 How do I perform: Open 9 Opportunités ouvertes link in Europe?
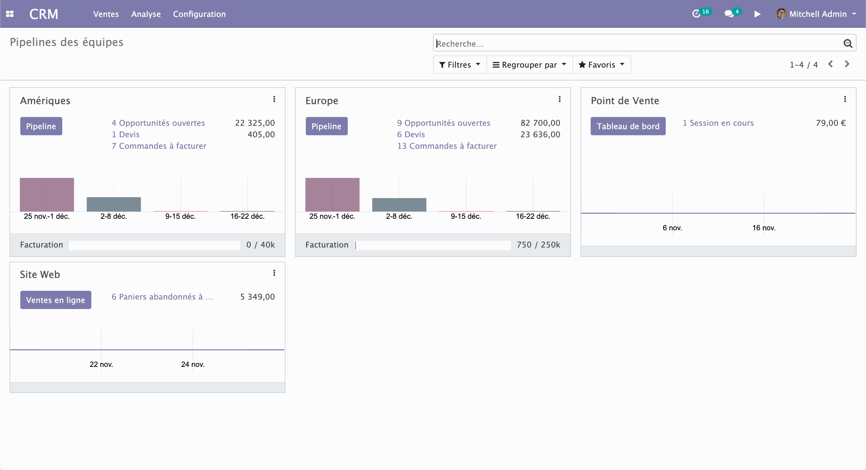443,123
